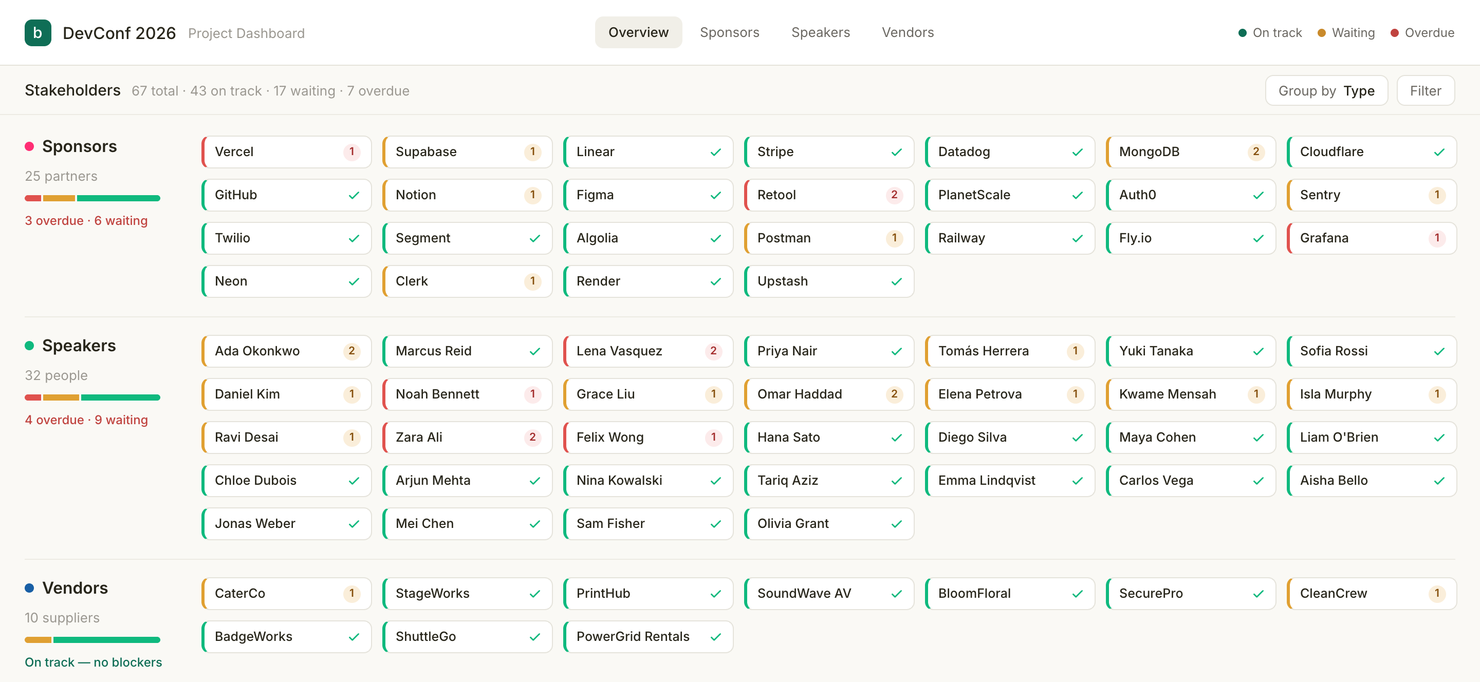Viewport: 1480px width, 682px height.
Task: Click '3 overdue · 6 waiting' text
Action: [86, 220]
